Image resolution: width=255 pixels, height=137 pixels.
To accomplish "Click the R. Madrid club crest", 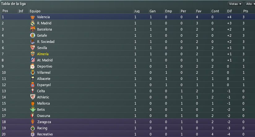I will point(33,23).
